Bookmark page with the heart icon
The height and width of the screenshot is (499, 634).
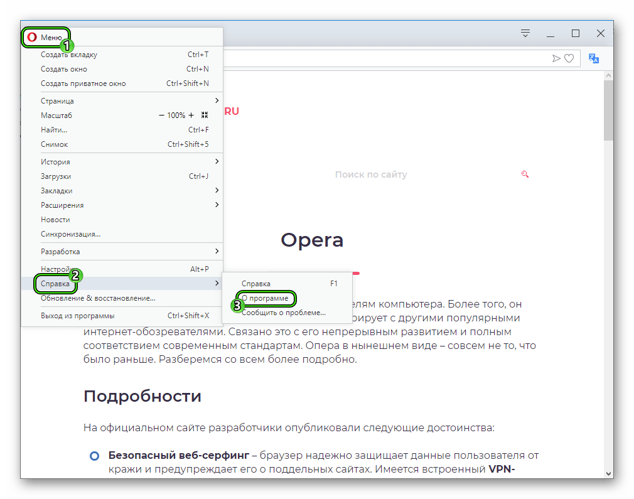(x=569, y=58)
